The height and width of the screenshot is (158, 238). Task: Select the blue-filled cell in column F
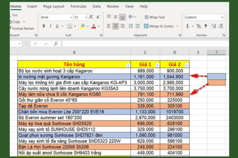tap(217, 77)
